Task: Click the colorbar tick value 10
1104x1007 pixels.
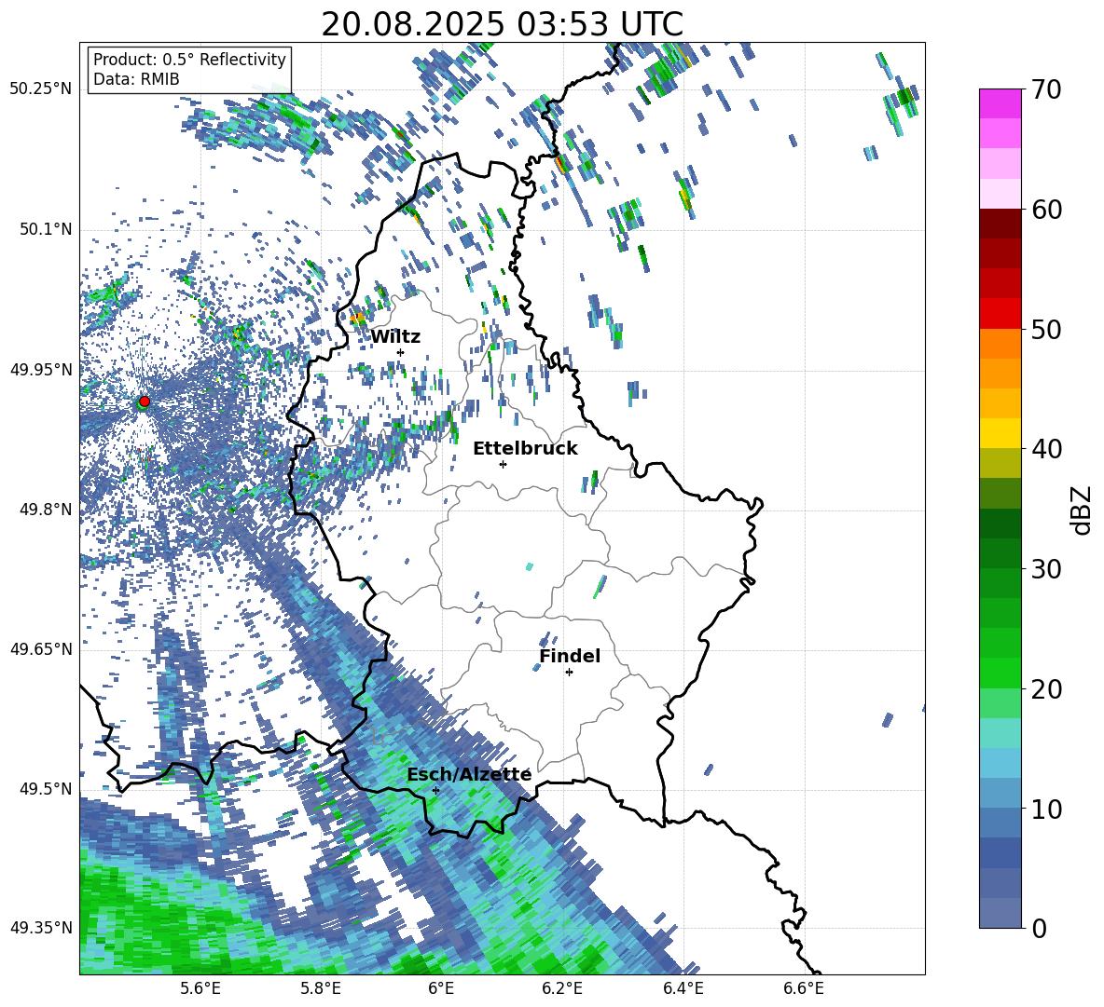Action: (1046, 809)
